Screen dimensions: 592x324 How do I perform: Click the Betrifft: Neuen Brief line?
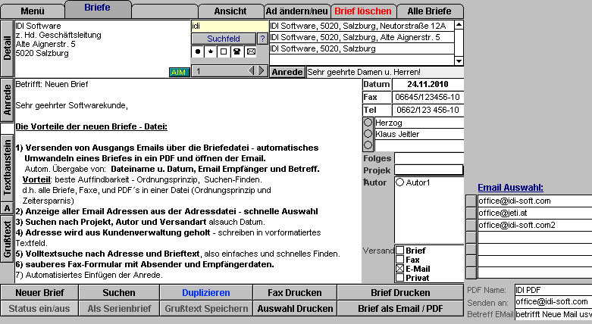pyautogui.click(x=52, y=84)
